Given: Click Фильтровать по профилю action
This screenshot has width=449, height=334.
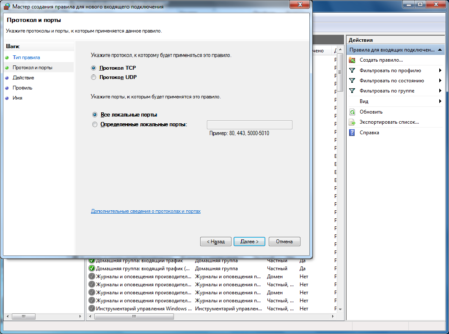Looking at the screenshot, I should [x=390, y=70].
